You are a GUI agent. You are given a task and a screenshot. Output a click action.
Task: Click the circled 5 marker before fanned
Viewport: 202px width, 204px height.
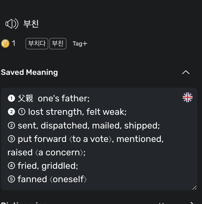click(x=11, y=179)
